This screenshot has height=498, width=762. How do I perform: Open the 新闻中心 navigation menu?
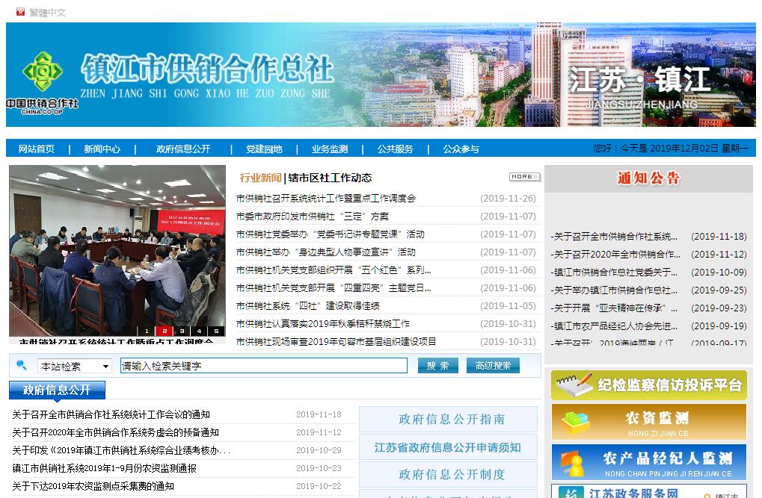tap(102, 149)
